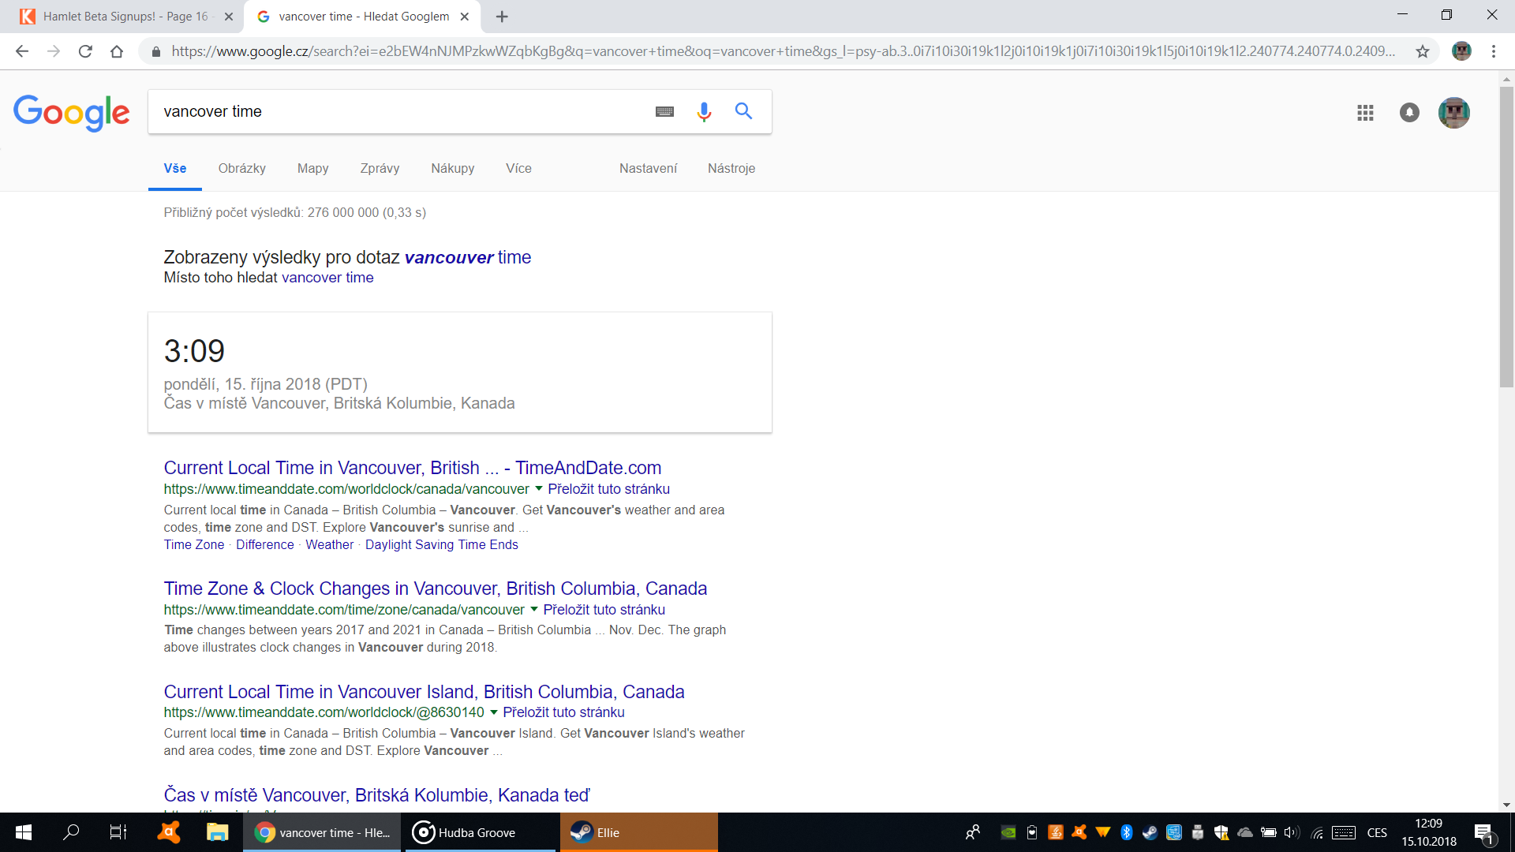Open Current Local Time in Vancouver TimeAndDate result
Image resolution: width=1515 pixels, height=852 pixels.
click(412, 468)
